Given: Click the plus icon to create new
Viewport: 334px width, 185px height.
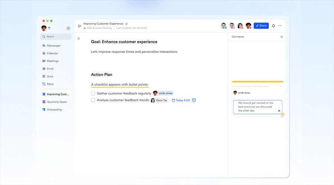Looking at the screenshot, I should coord(68,28).
